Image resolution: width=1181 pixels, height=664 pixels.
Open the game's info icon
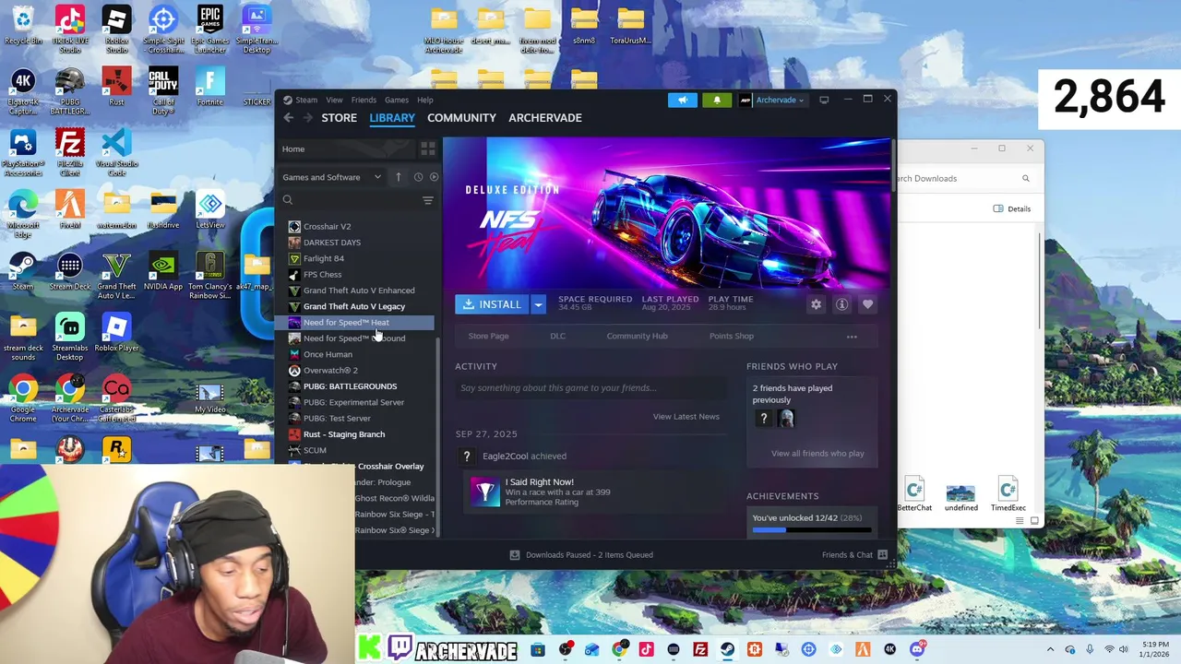pos(841,304)
